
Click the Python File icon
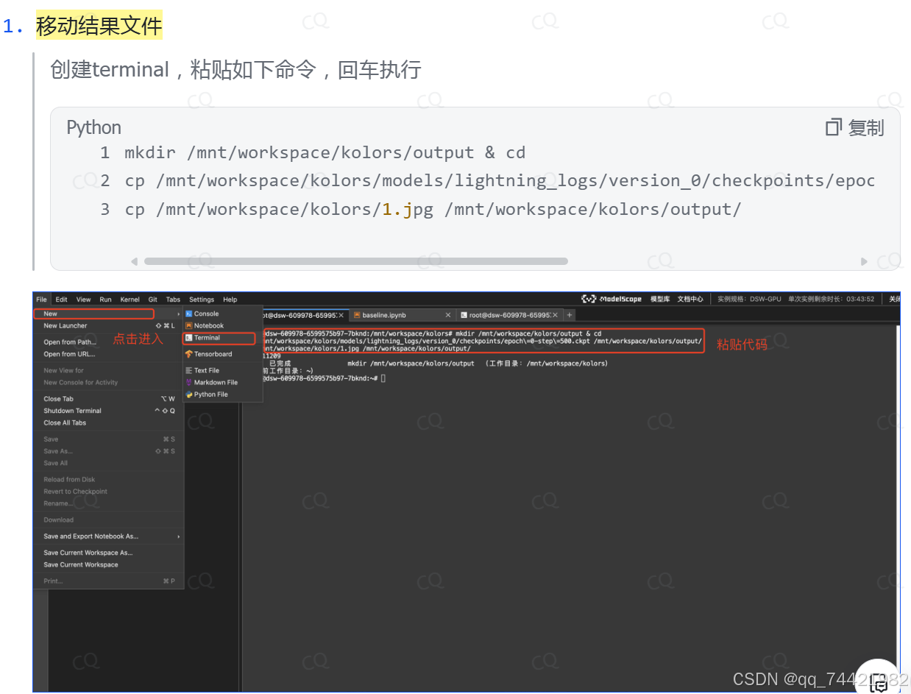pyautogui.click(x=189, y=394)
